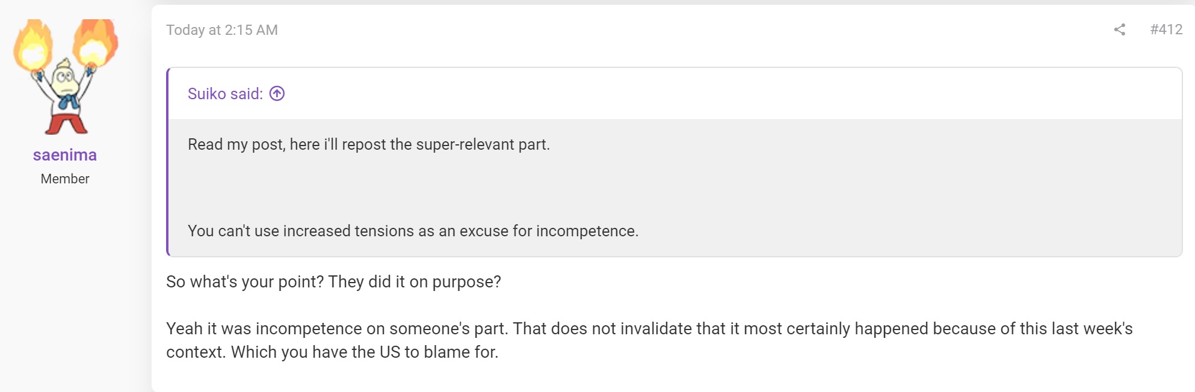Click the right flame on the avatar

click(94, 42)
